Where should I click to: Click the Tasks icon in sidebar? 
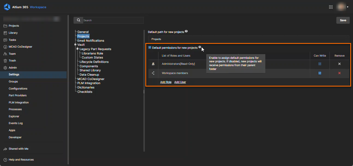pyautogui.click(x=5, y=40)
